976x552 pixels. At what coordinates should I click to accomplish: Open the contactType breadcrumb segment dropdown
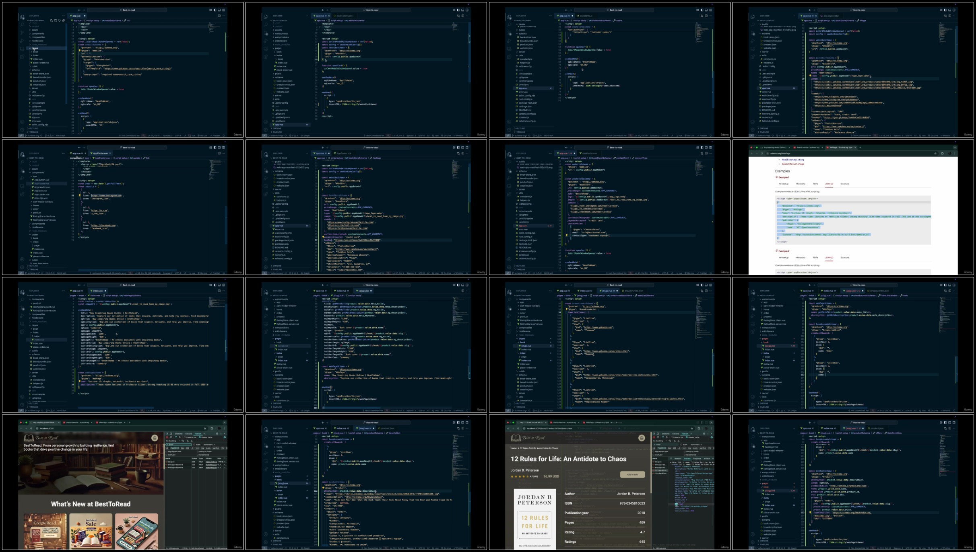[x=640, y=158]
